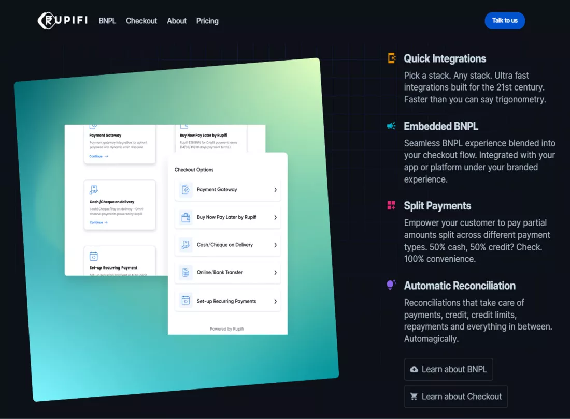The height and width of the screenshot is (419, 570).
Task: Click the Split Payments pink grid icon
Action: 391,205
